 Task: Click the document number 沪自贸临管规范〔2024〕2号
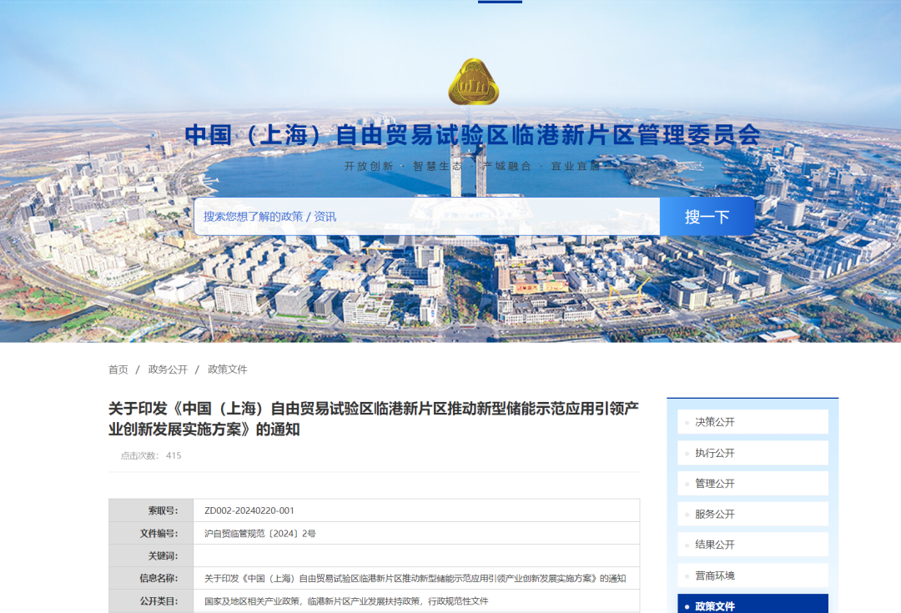[x=260, y=533]
